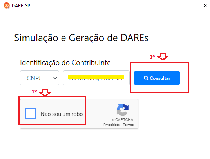Run the query with Consultar button
The width and height of the screenshot is (210, 159).
[157, 78]
